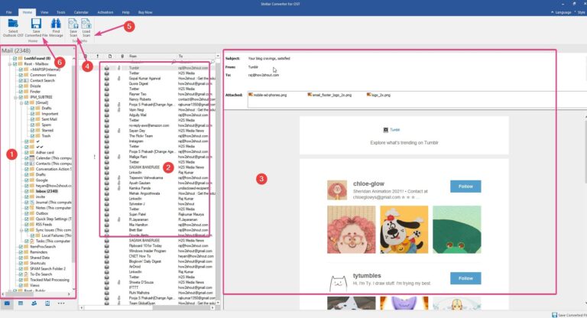This screenshot has width=587, height=318.
Task: Click the Save Converted File icon
Action: coord(36,24)
